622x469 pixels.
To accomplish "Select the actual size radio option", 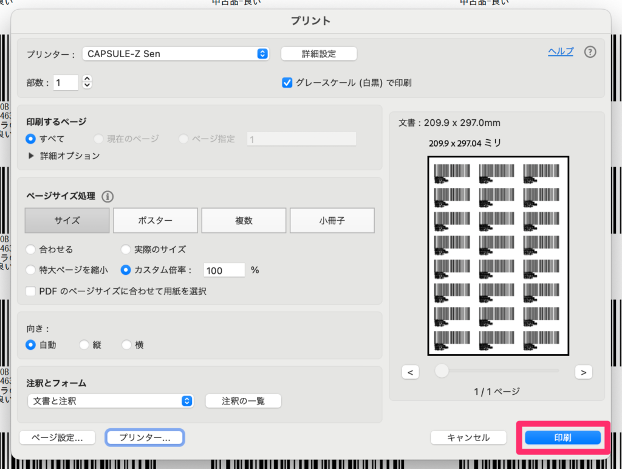I will 126,249.
